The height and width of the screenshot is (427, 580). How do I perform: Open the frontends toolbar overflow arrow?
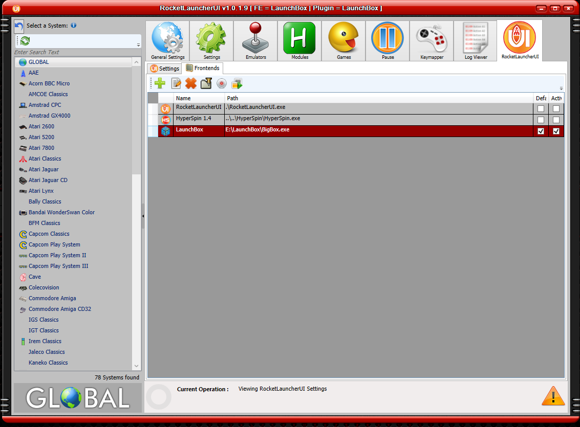pyautogui.click(x=561, y=88)
